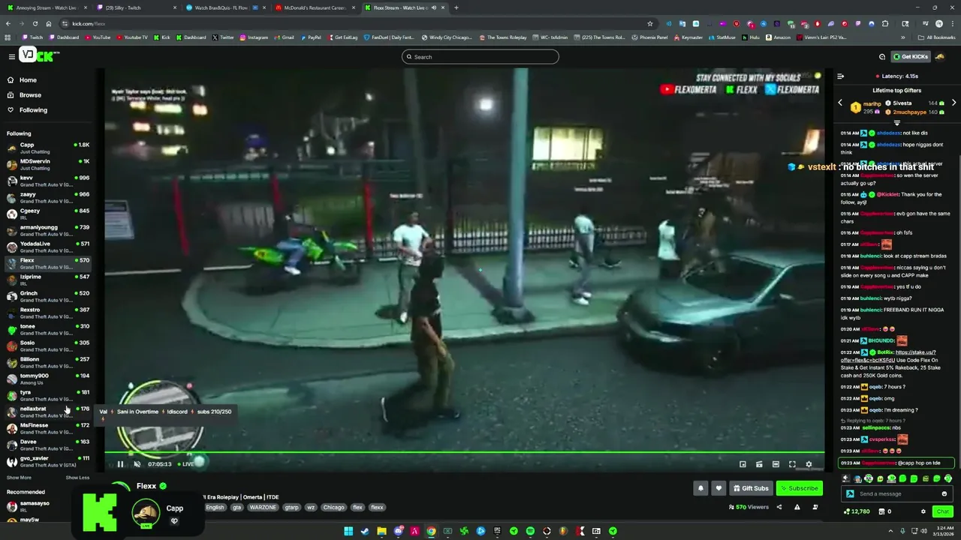Open MDSwervin channel in Following list
The image size is (961, 540).
click(48, 164)
